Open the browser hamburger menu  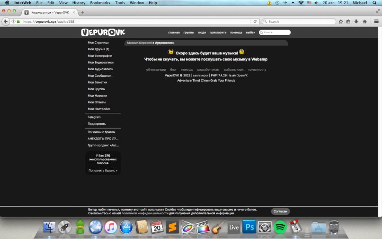(x=376, y=21)
